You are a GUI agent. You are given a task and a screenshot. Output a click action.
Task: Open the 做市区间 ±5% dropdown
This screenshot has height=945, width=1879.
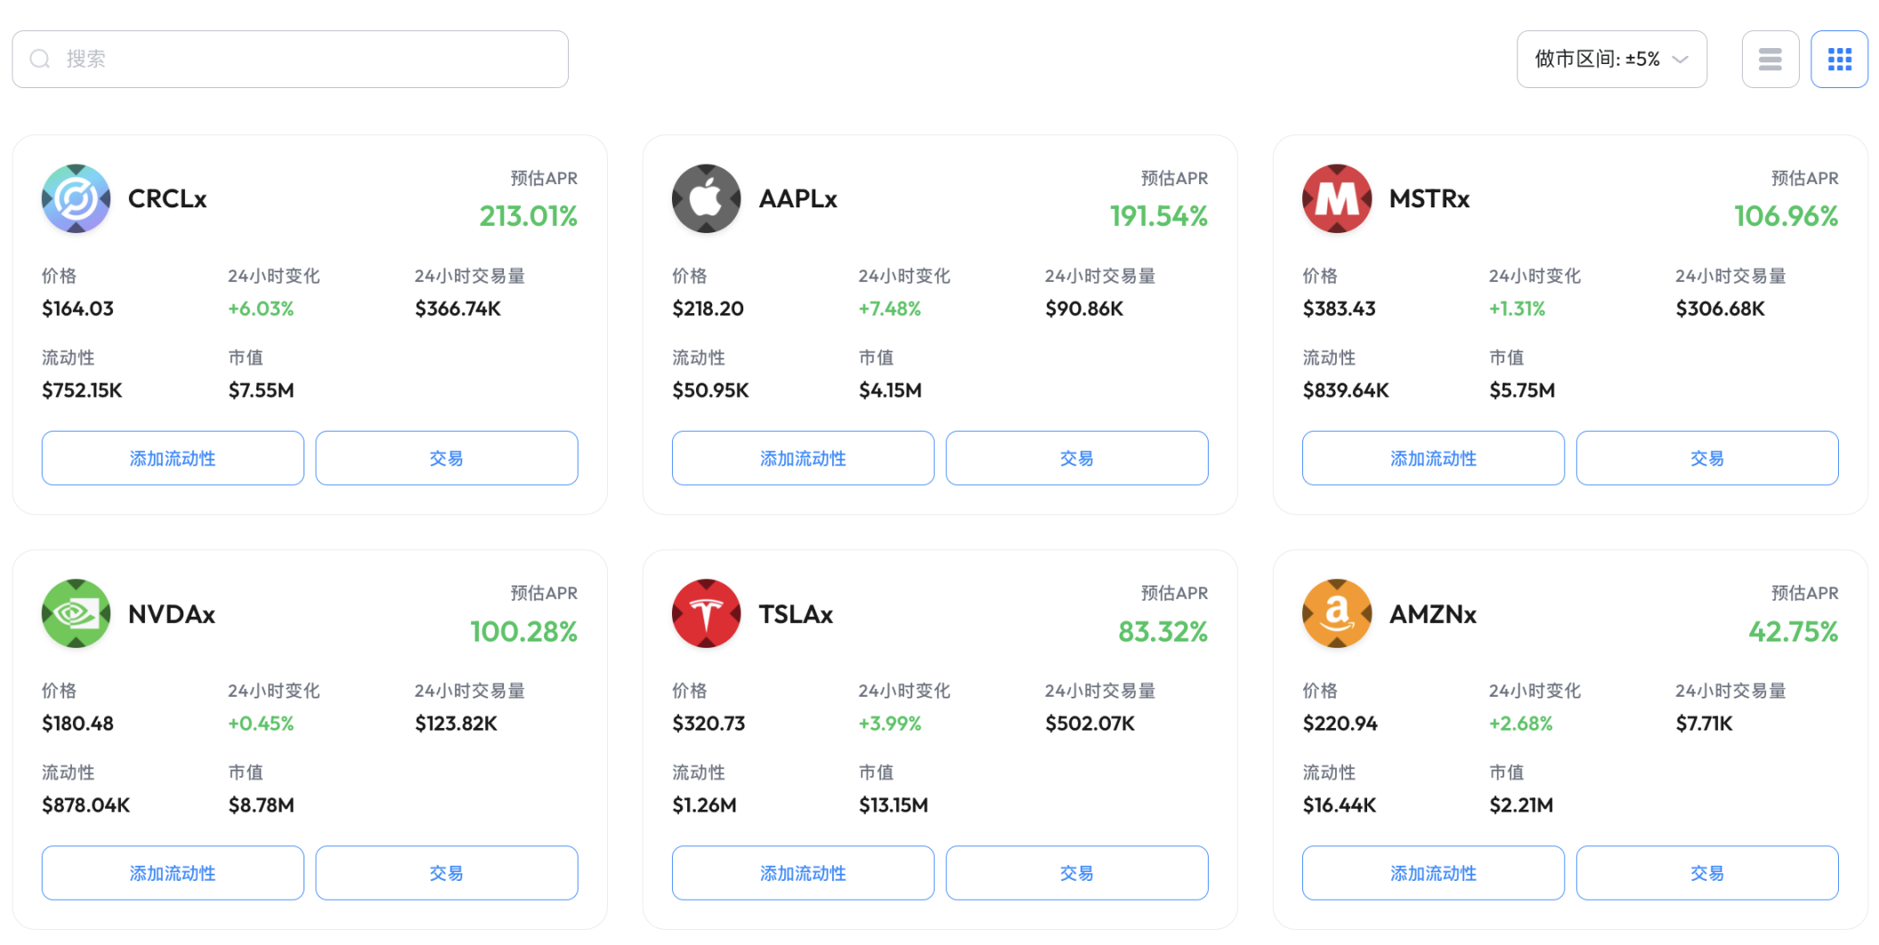coord(1611,59)
